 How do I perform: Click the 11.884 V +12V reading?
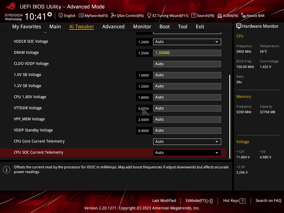[x=243, y=157]
